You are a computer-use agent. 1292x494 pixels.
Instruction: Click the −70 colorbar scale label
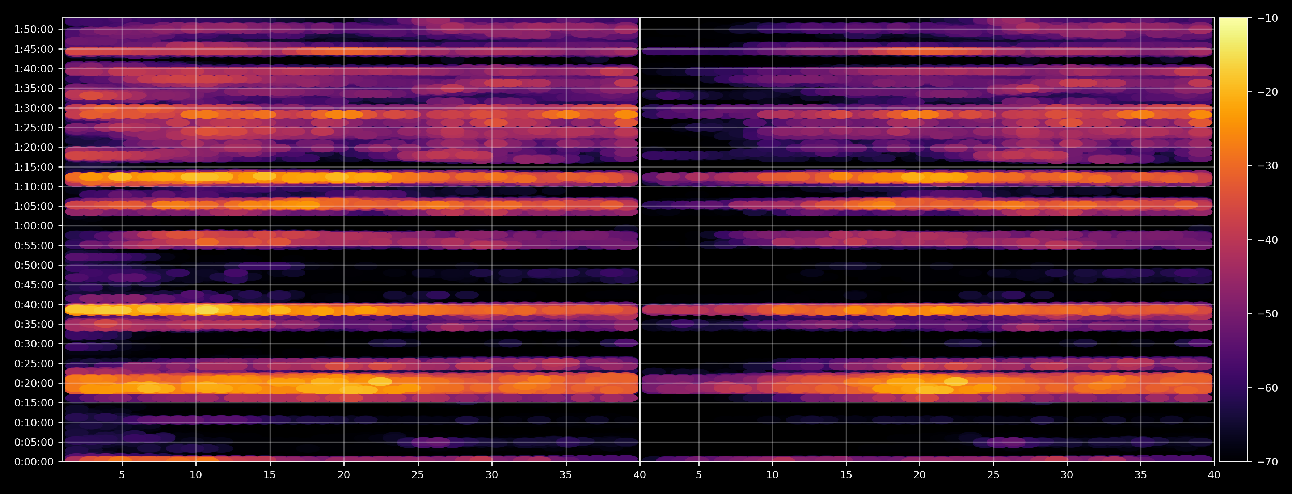1267,462
